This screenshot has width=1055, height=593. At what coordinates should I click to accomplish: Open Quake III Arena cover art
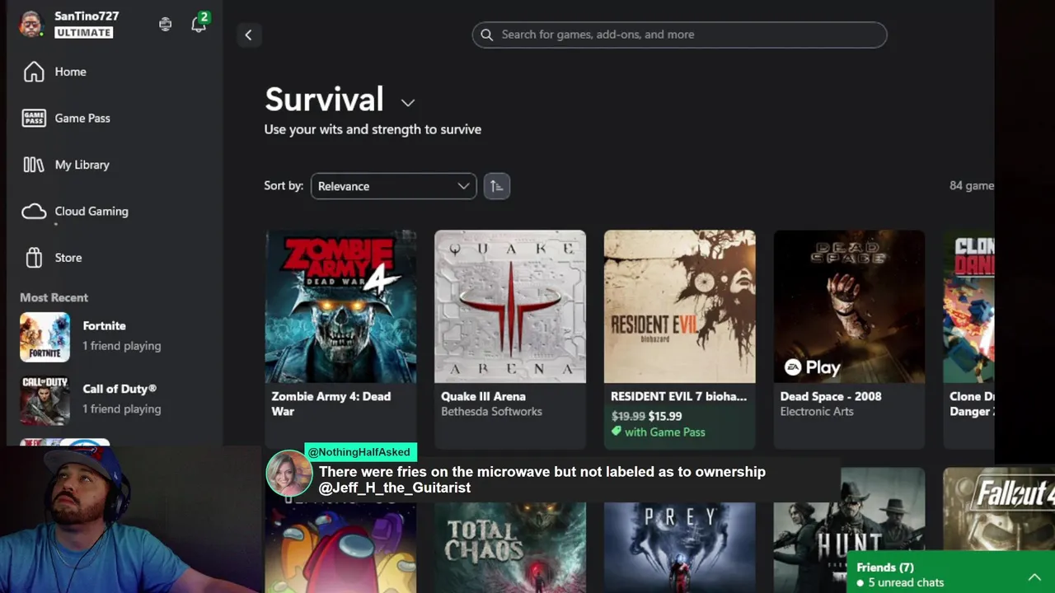coord(510,306)
